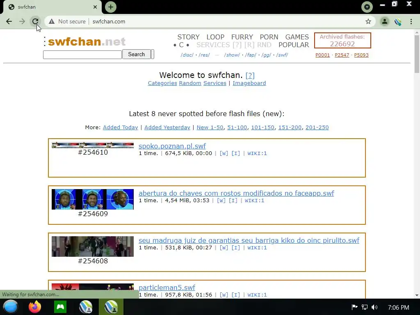This screenshot has width=420, height=315.
Task: Click [W] link for spoko.poznan.pl.swf
Action: tap(224, 153)
